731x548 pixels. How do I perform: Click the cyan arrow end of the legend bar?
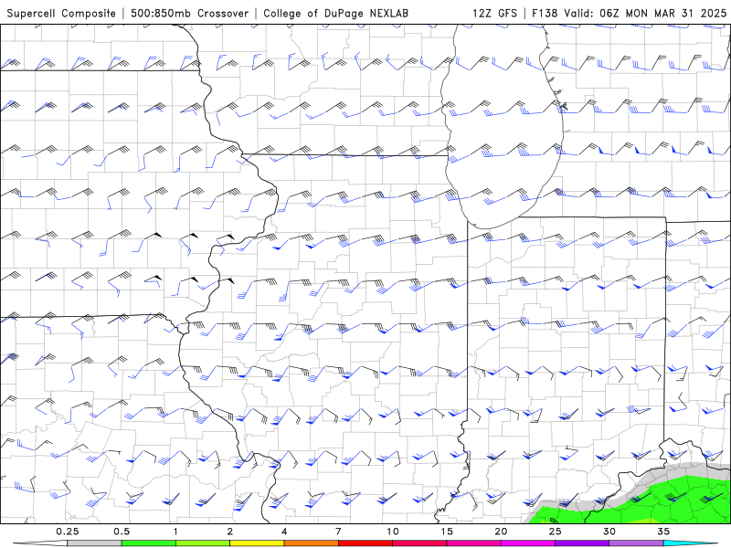pos(691,543)
